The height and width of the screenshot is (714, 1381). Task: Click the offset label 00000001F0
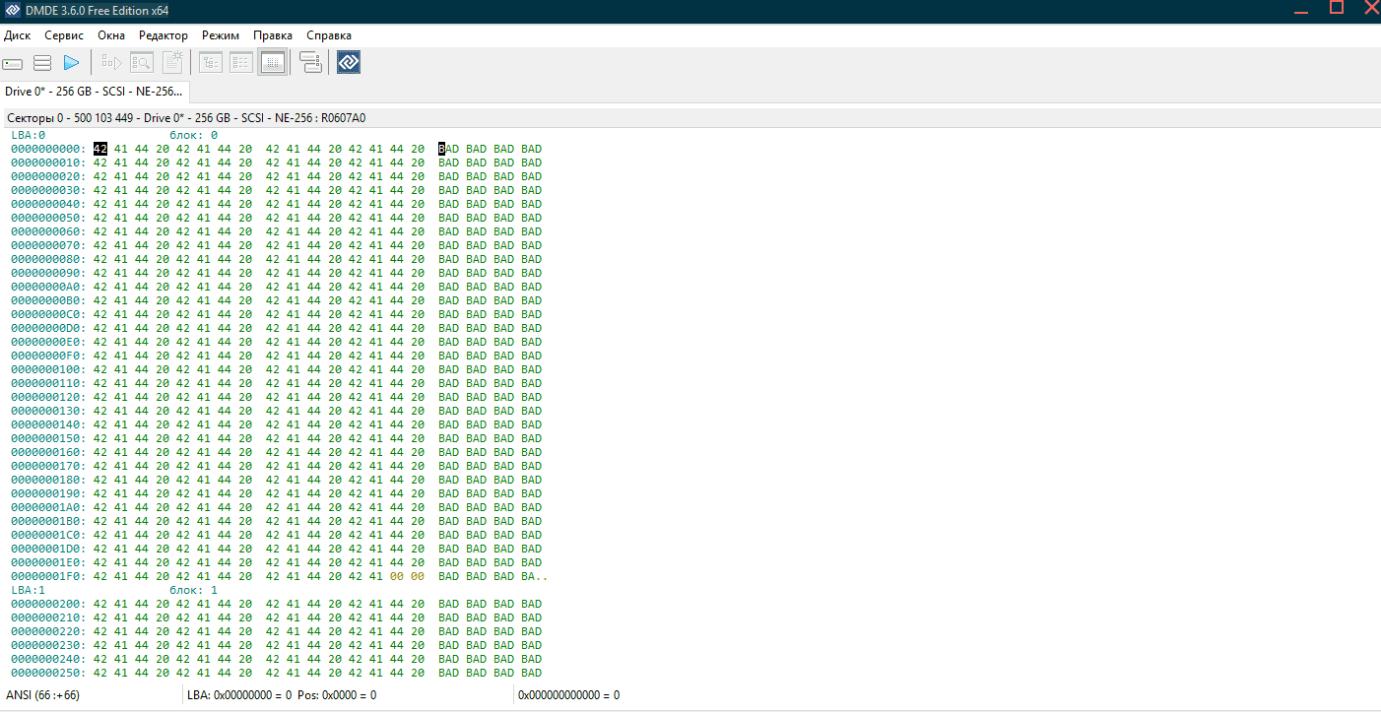[48, 576]
